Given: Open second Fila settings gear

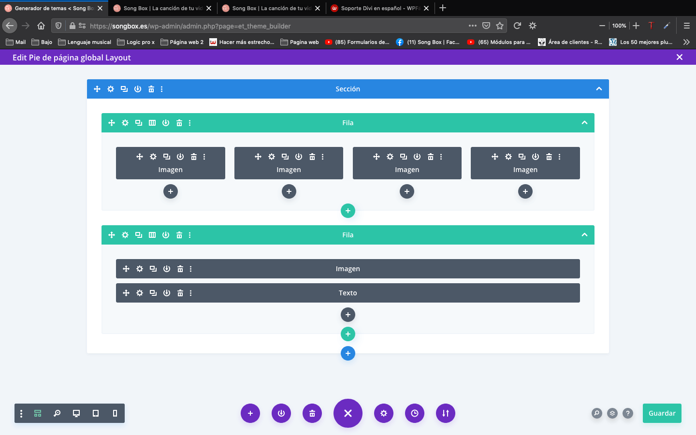Looking at the screenshot, I should (x=125, y=235).
